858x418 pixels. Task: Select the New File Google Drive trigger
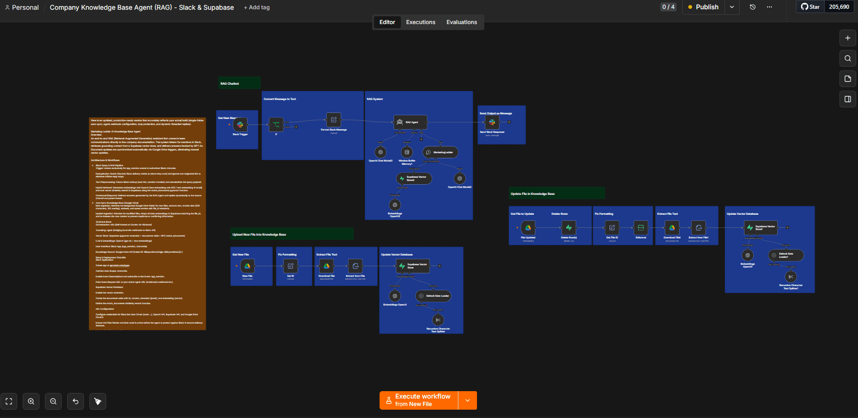pyautogui.click(x=248, y=266)
